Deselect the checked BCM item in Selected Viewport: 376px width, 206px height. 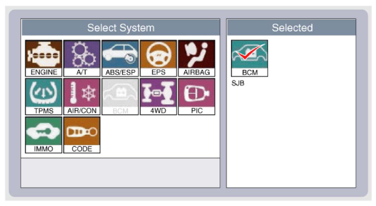[250, 58]
